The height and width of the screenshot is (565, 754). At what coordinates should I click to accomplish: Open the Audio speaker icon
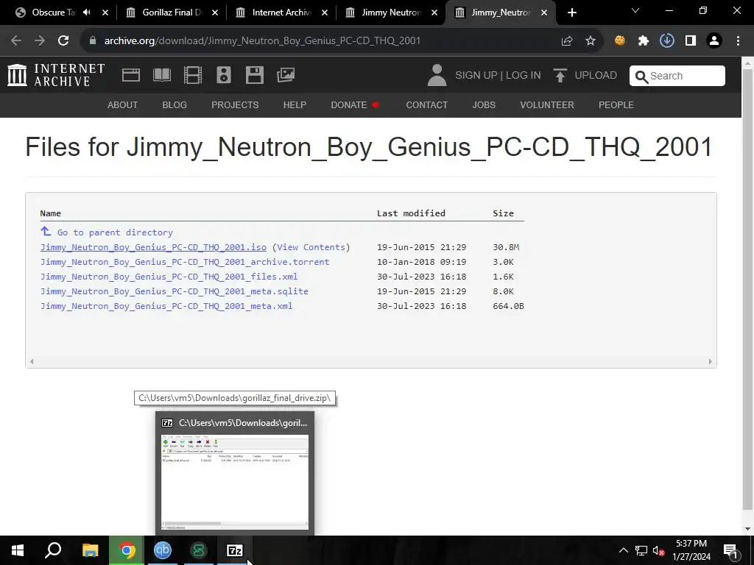(224, 75)
